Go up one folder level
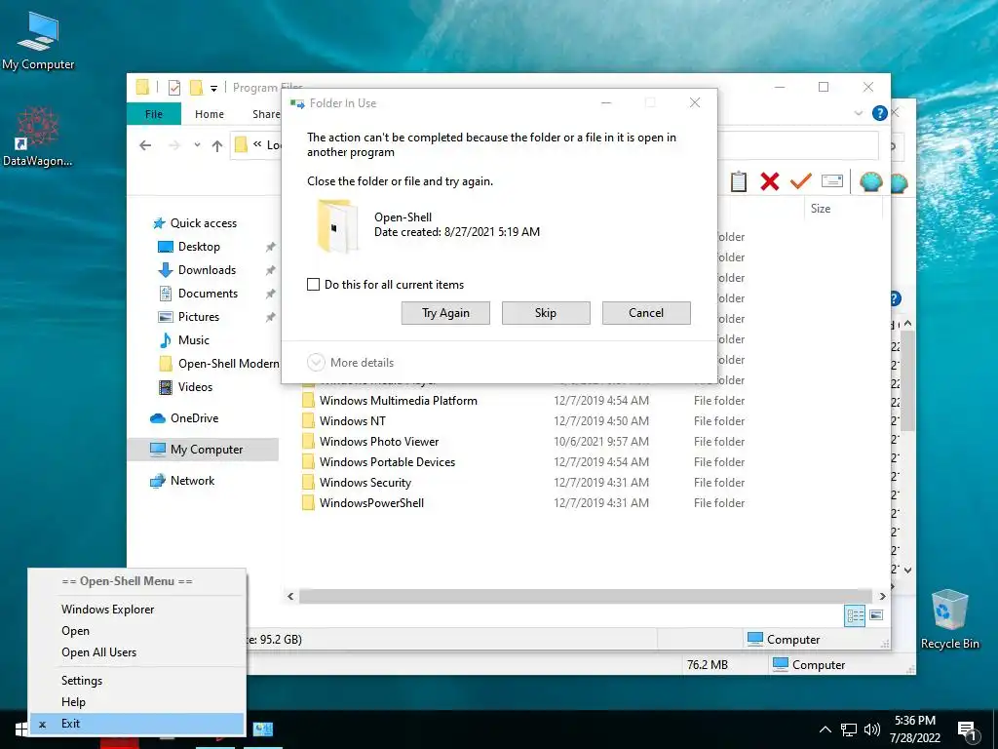This screenshot has height=749, width=998. (217, 146)
